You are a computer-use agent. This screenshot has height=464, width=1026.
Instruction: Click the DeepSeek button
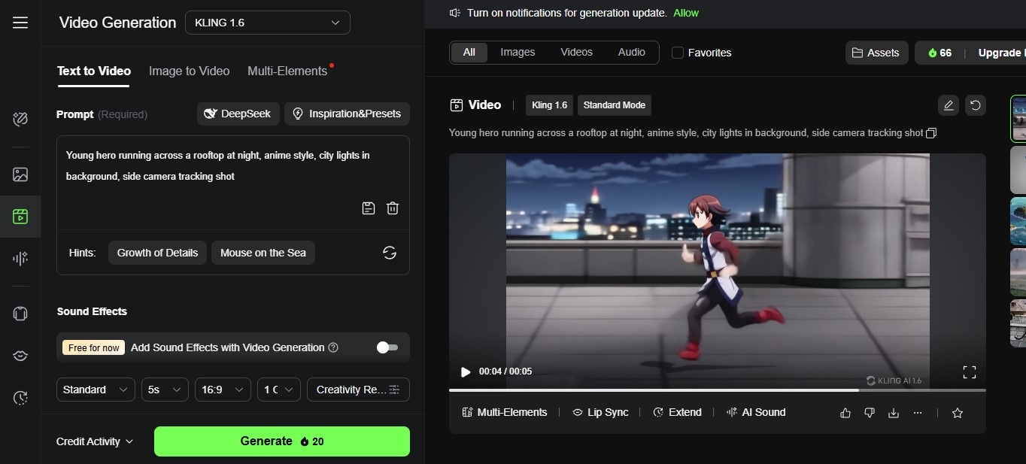[x=238, y=114]
